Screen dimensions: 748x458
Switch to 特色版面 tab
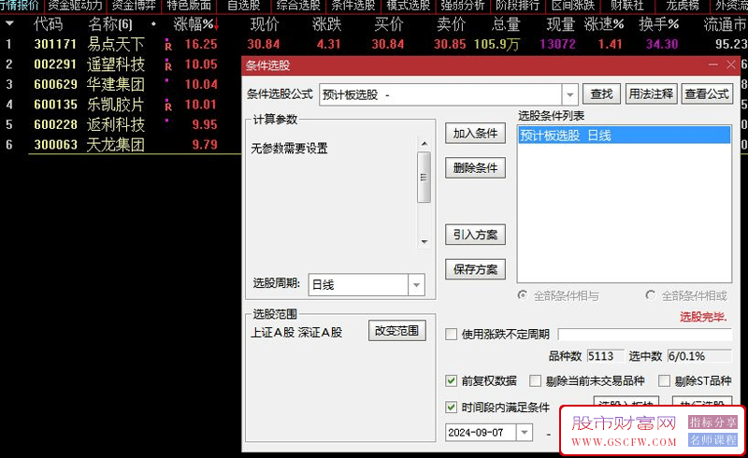[x=189, y=6]
